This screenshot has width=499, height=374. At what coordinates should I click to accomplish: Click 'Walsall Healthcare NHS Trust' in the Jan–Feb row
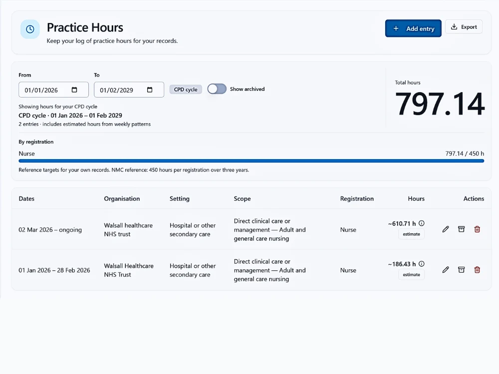(129, 270)
